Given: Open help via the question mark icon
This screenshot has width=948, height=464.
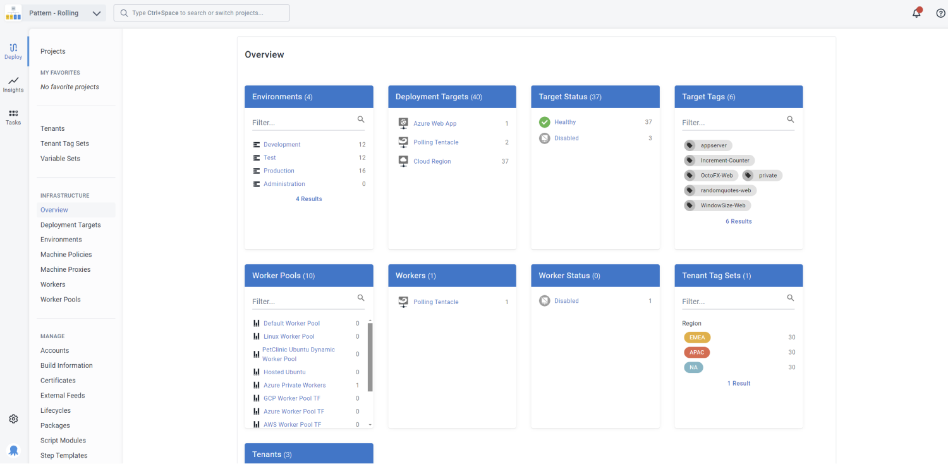Looking at the screenshot, I should click(x=940, y=13).
